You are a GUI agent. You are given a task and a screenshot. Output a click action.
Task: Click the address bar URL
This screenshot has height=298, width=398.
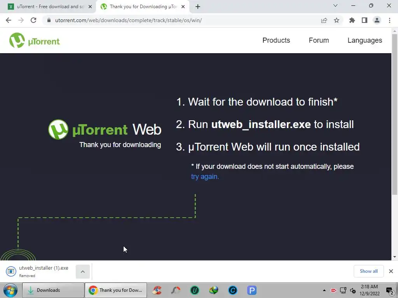tap(128, 20)
